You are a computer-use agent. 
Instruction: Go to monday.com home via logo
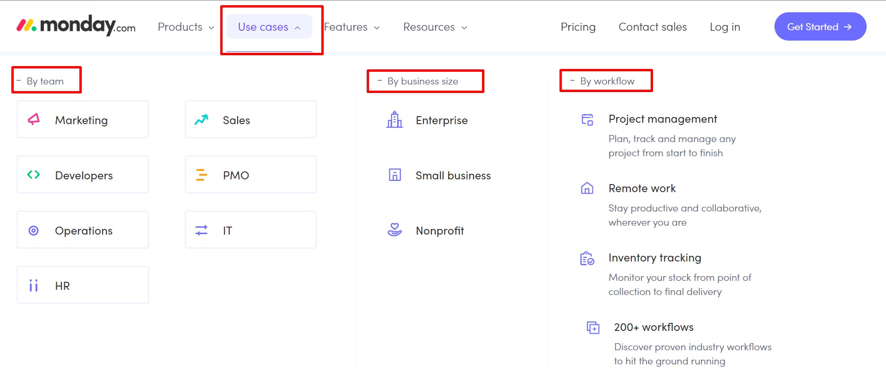tap(76, 25)
